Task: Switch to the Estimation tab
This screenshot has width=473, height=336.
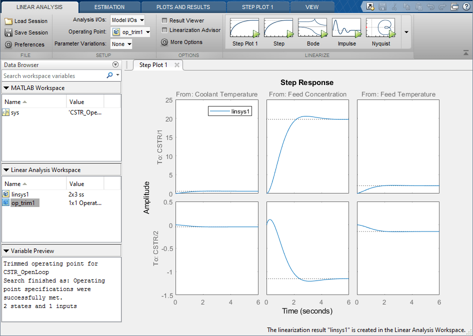Action: (x=109, y=7)
